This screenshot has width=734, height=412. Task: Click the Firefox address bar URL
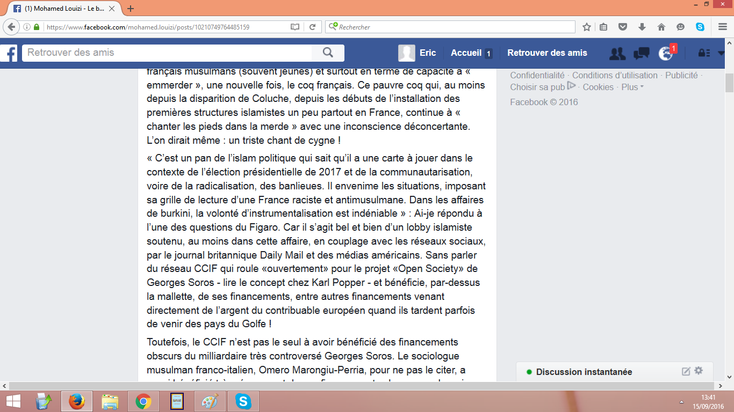point(148,27)
